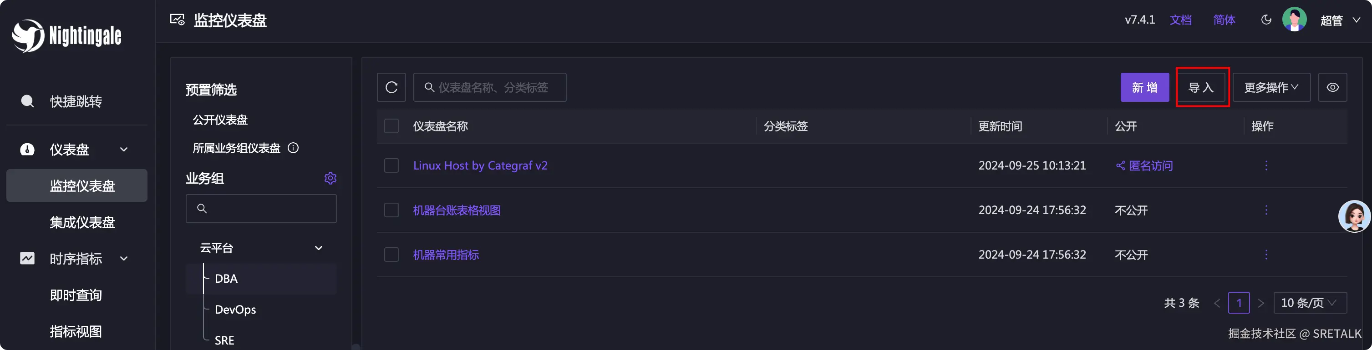The width and height of the screenshot is (1372, 350).
Task: Click the refresh icon above the dashboard list
Action: coord(391,87)
